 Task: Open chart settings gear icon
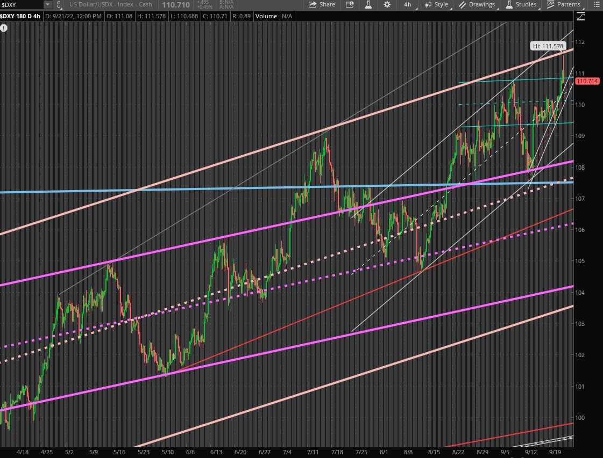pos(387,5)
